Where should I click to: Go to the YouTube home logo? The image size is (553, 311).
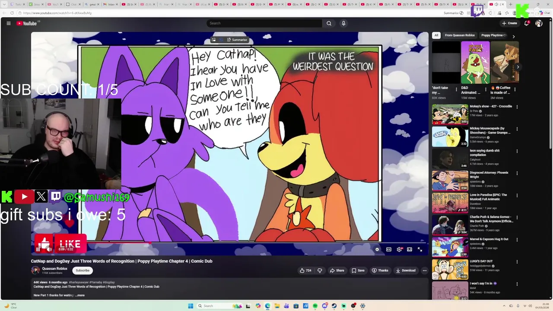27,23
